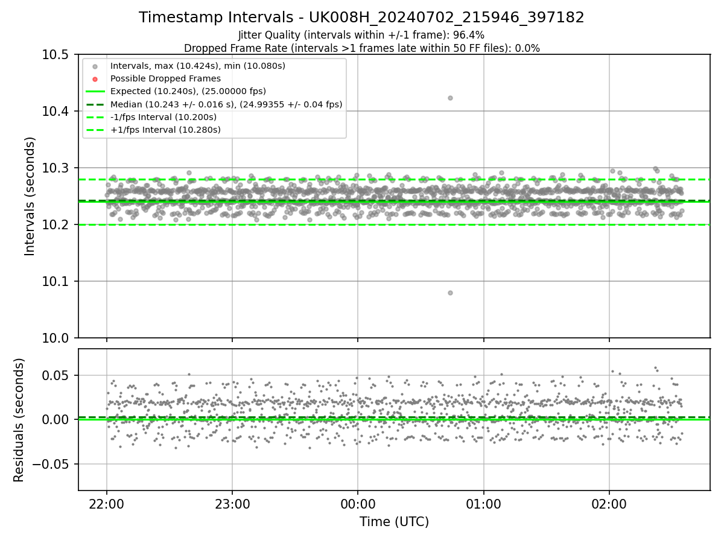This screenshot has height=543, width=724.
Task: Click the Intervals (seconds) axis label
Action: tap(30, 196)
